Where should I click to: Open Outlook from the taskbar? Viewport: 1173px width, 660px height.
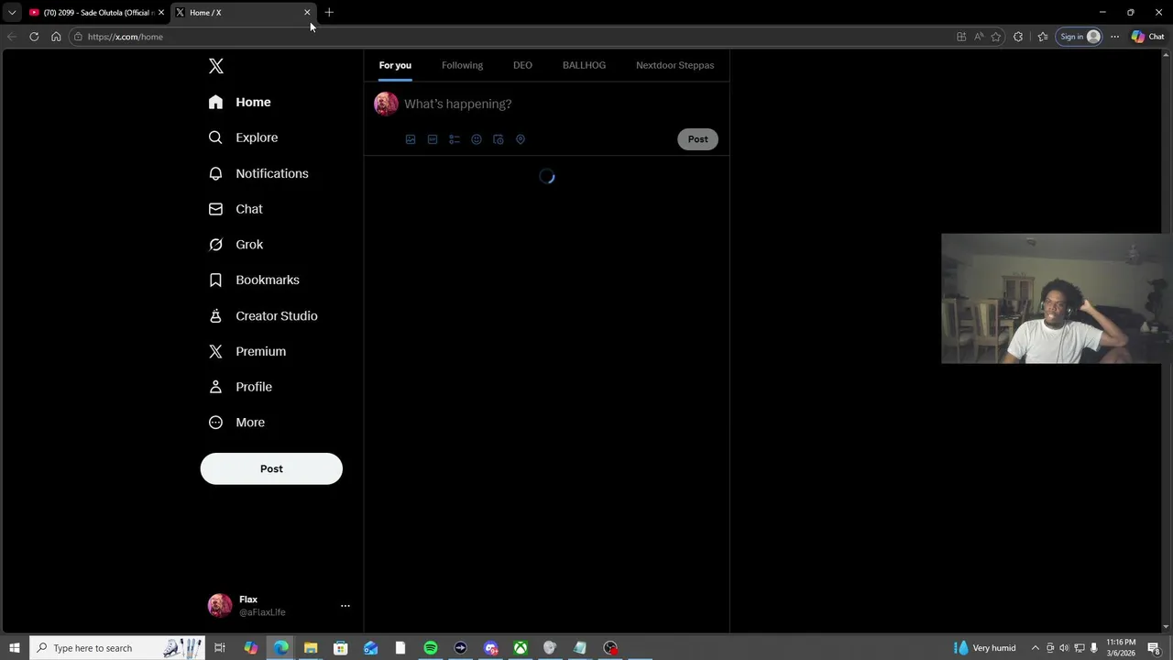(x=370, y=648)
